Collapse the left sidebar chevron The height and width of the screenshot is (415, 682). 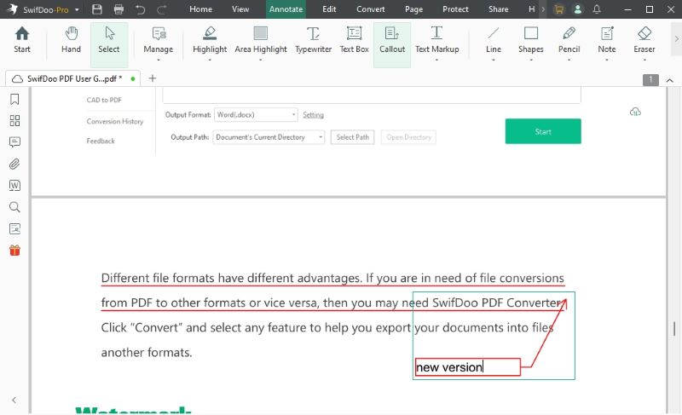tap(14, 400)
